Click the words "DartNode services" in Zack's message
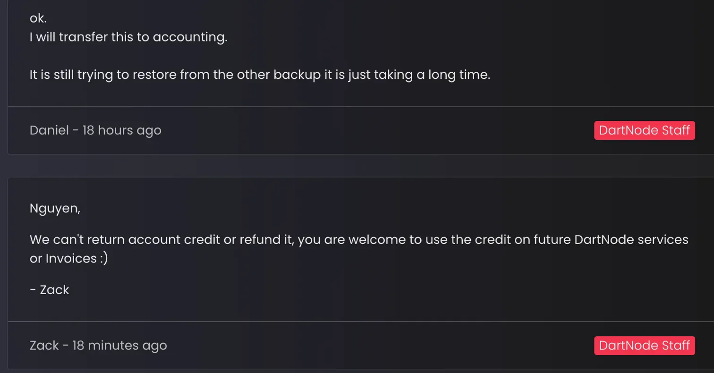This screenshot has height=373, width=714. pos(631,239)
